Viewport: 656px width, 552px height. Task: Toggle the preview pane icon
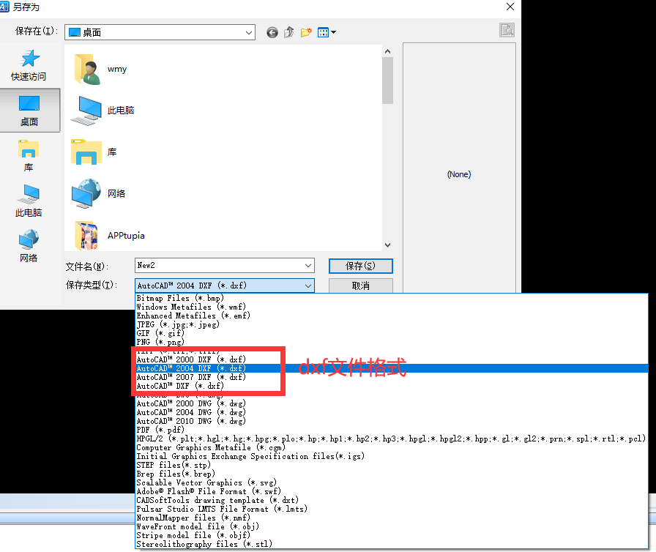507,30
